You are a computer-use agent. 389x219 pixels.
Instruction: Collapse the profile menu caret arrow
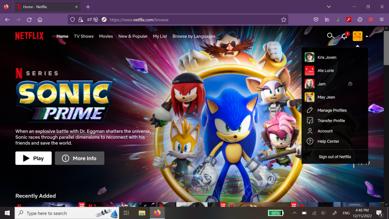click(x=367, y=37)
